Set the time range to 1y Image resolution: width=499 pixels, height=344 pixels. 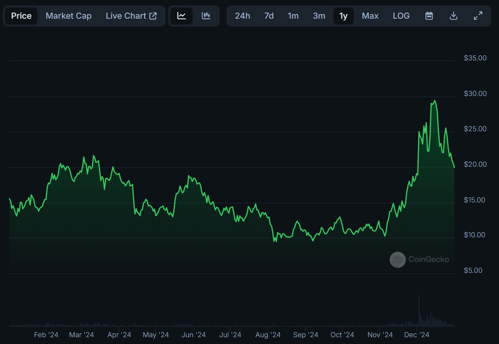tap(343, 16)
